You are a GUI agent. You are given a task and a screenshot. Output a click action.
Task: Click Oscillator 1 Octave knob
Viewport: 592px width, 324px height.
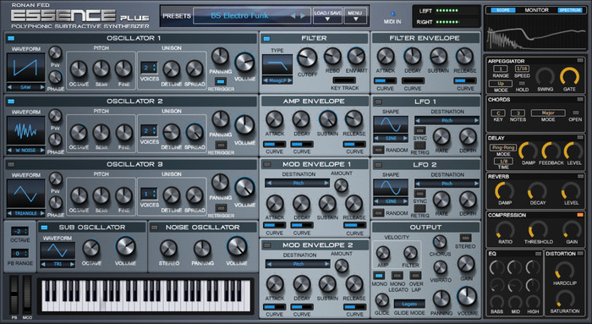(x=79, y=69)
